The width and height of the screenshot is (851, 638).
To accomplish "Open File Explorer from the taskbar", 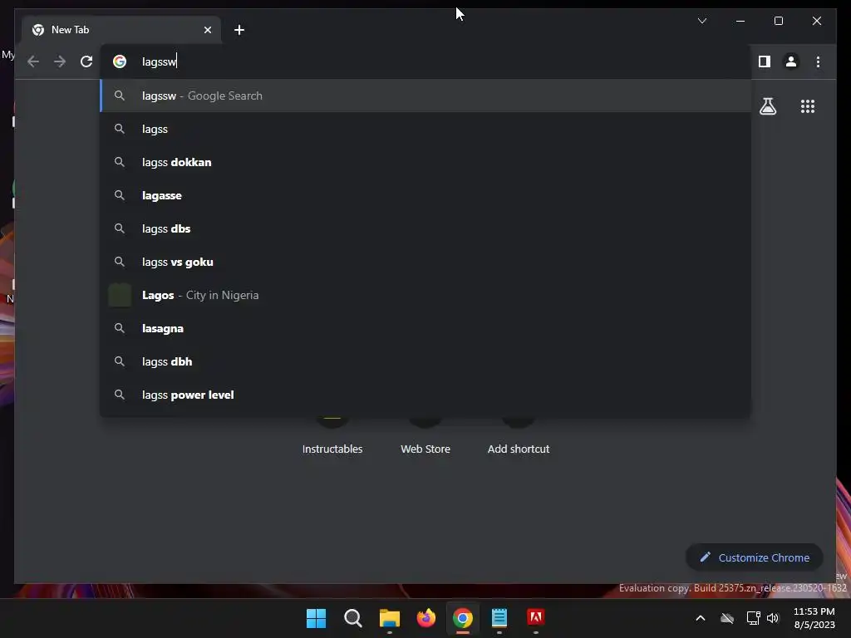I will pos(389,618).
